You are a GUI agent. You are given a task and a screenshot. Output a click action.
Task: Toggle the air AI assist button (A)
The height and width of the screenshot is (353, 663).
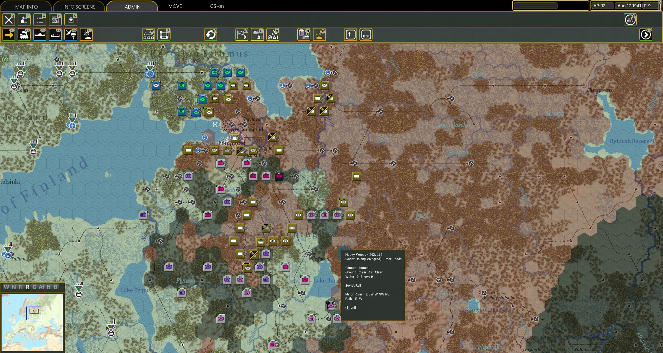click(x=273, y=35)
